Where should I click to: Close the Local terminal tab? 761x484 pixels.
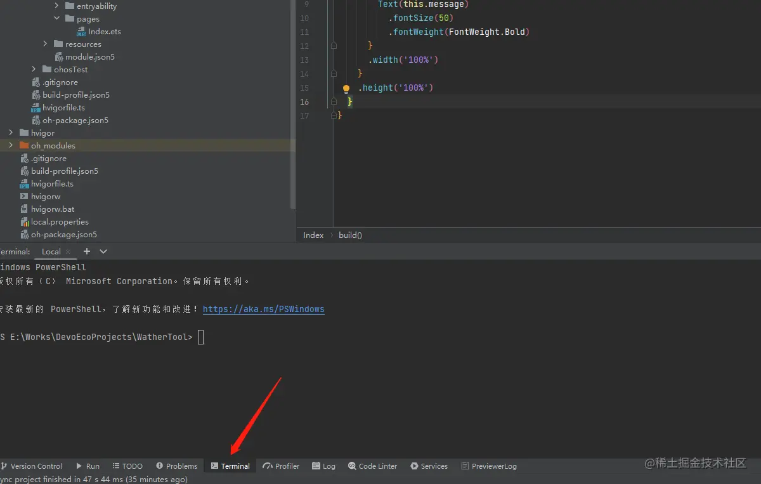68,252
